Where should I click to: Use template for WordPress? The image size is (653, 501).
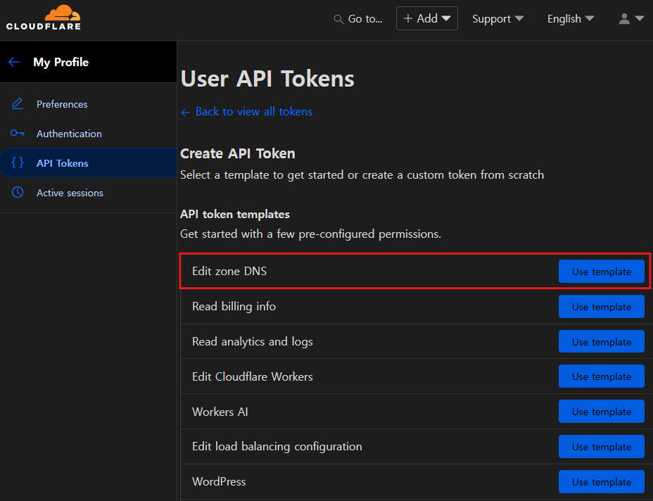coord(602,482)
